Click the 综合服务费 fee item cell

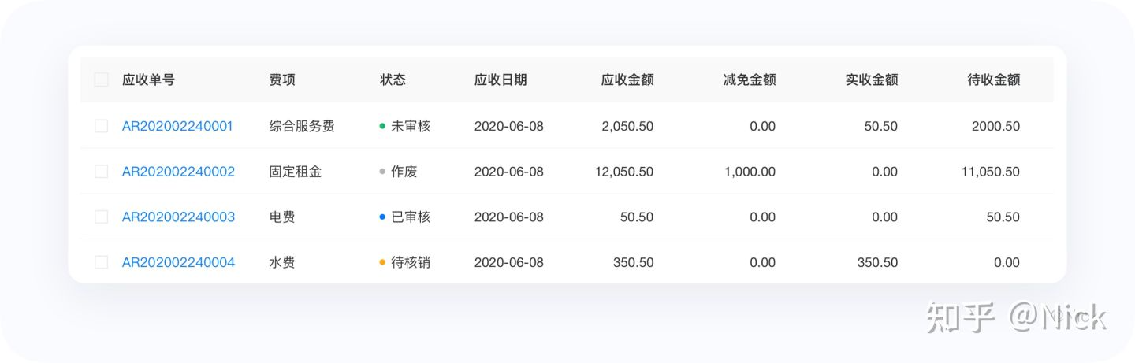[x=302, y=126]
